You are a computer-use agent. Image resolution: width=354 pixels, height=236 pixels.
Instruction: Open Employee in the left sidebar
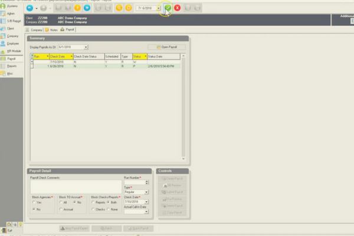[10, 43]
